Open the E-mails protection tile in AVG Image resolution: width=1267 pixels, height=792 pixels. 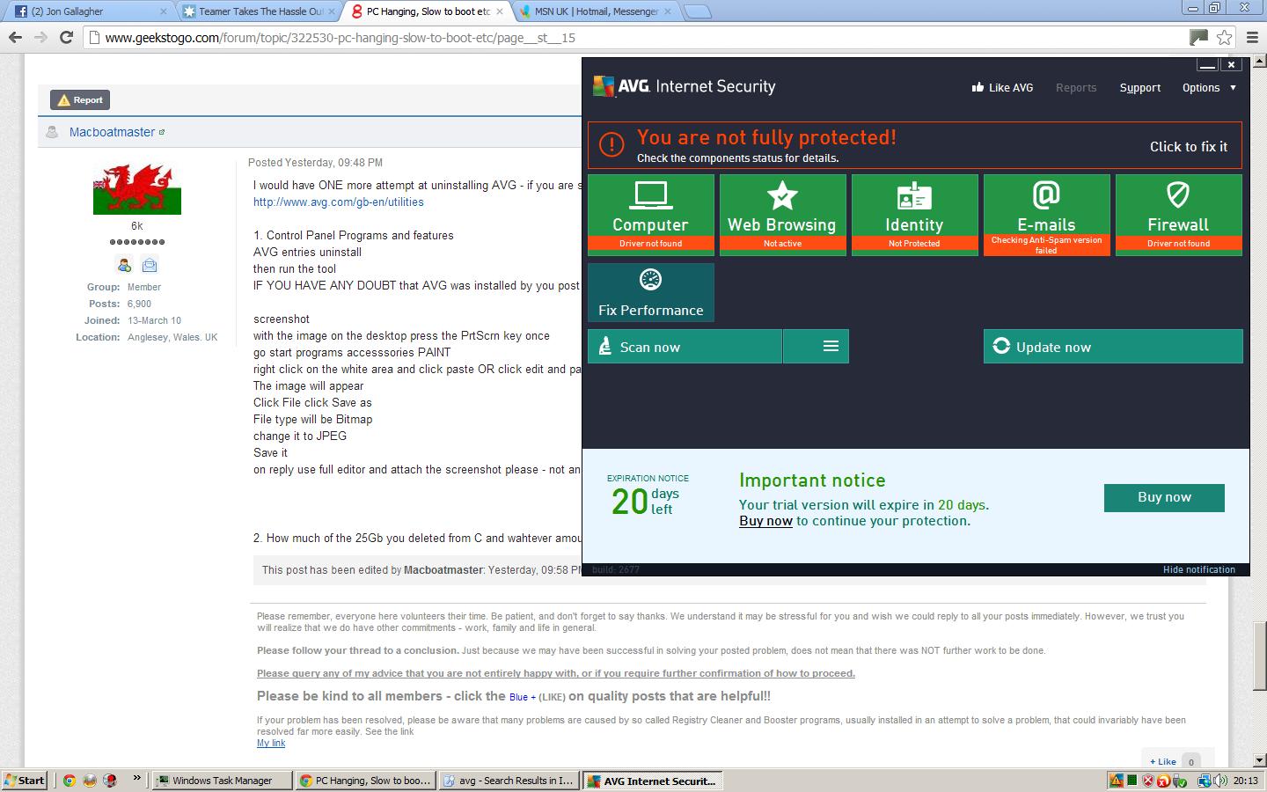[x=1046, y=215]
